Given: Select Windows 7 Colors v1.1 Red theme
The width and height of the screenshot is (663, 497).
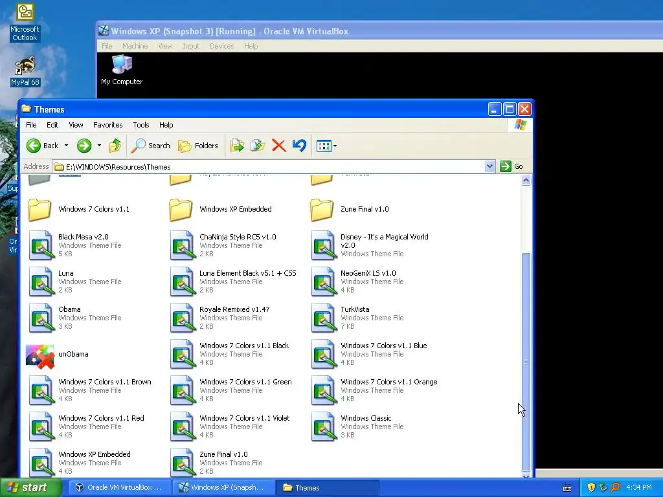Looking at the screenshot, I should click(x=86, y=426).
